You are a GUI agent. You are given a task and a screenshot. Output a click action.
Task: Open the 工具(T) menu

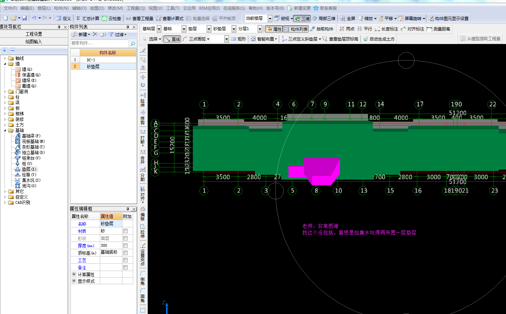(173, 8)
